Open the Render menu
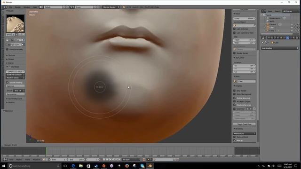Viewport: 301px width, 169px height. tap(18, 7)
